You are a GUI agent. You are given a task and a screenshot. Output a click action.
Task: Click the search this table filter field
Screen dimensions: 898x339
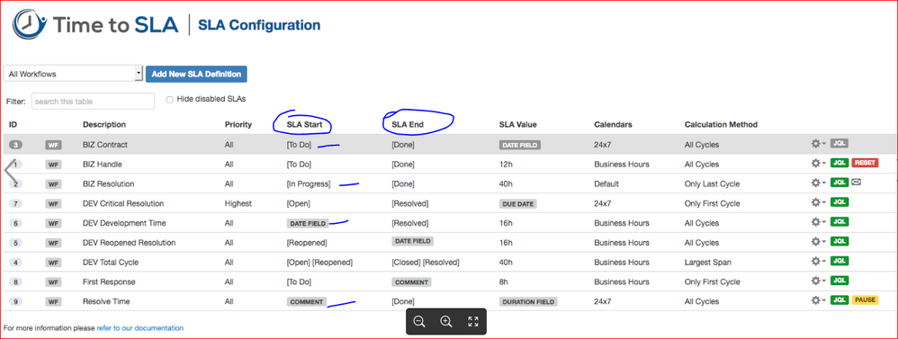tap(93, 102)
